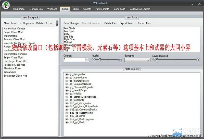Expand the gd_itemgrades node

pos(67,74)
